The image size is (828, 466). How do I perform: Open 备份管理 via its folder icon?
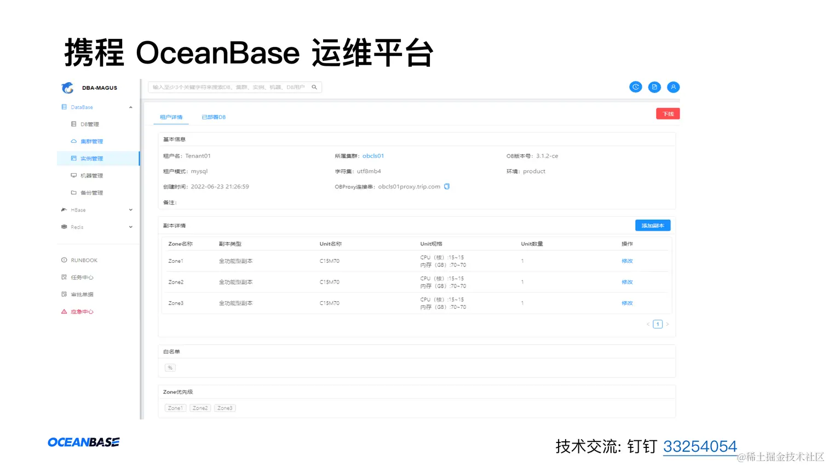[73, 193]
